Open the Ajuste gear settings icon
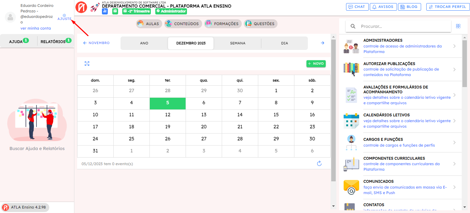Image resolution: width=470 pixels, height=213 pixels. [x=64, y=15]
